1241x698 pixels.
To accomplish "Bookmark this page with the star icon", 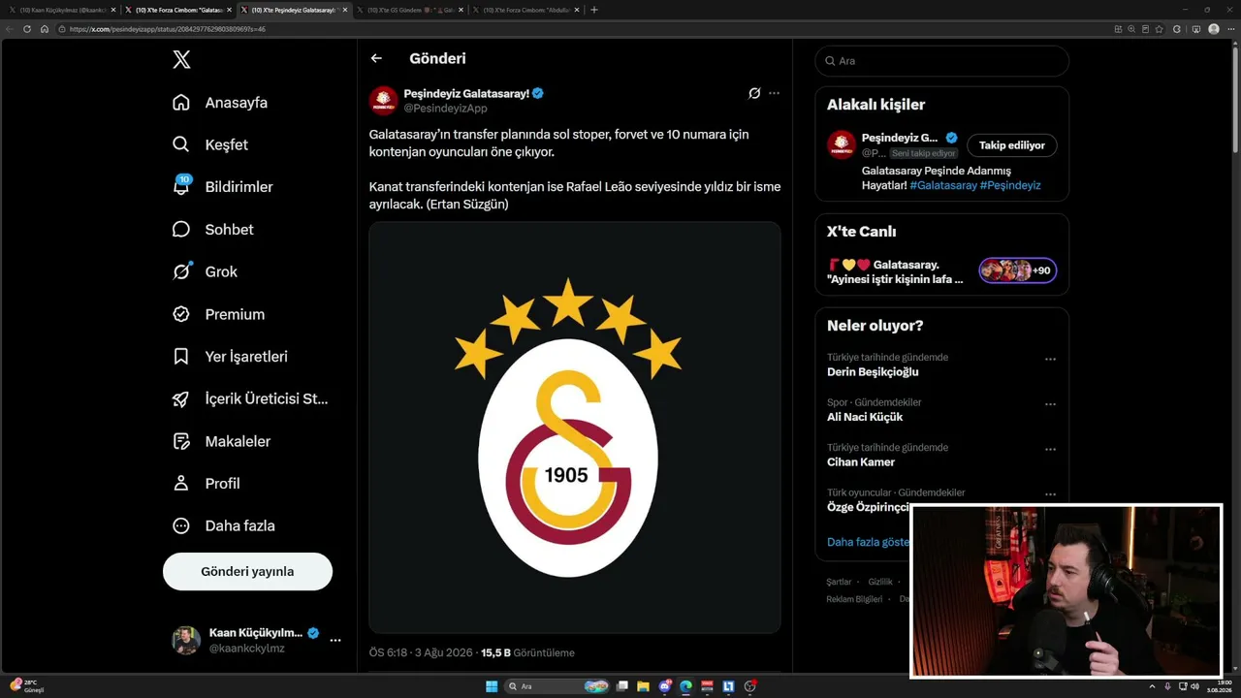I will 1159,29.
